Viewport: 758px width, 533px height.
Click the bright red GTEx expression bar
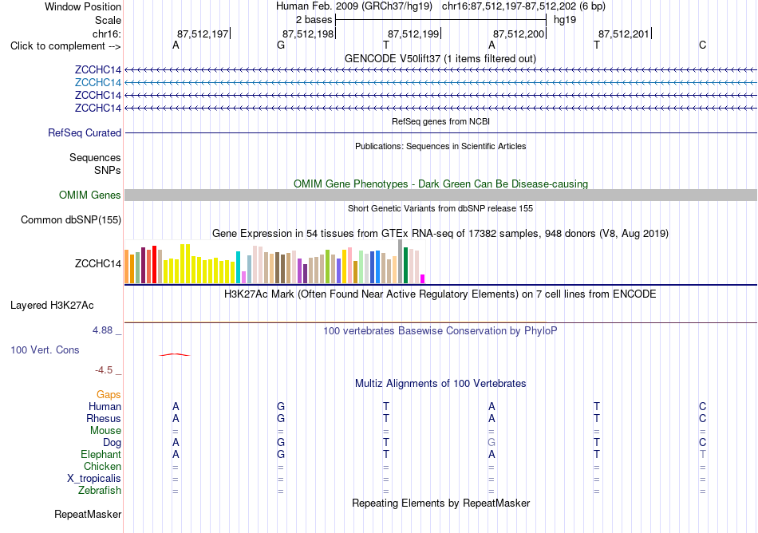[155, 264]
